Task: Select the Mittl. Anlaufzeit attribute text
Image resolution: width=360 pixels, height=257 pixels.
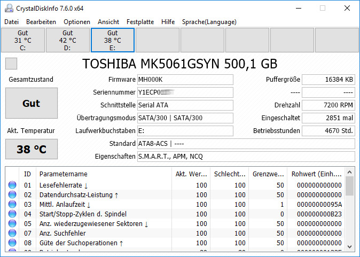Action: coord(65,205)
